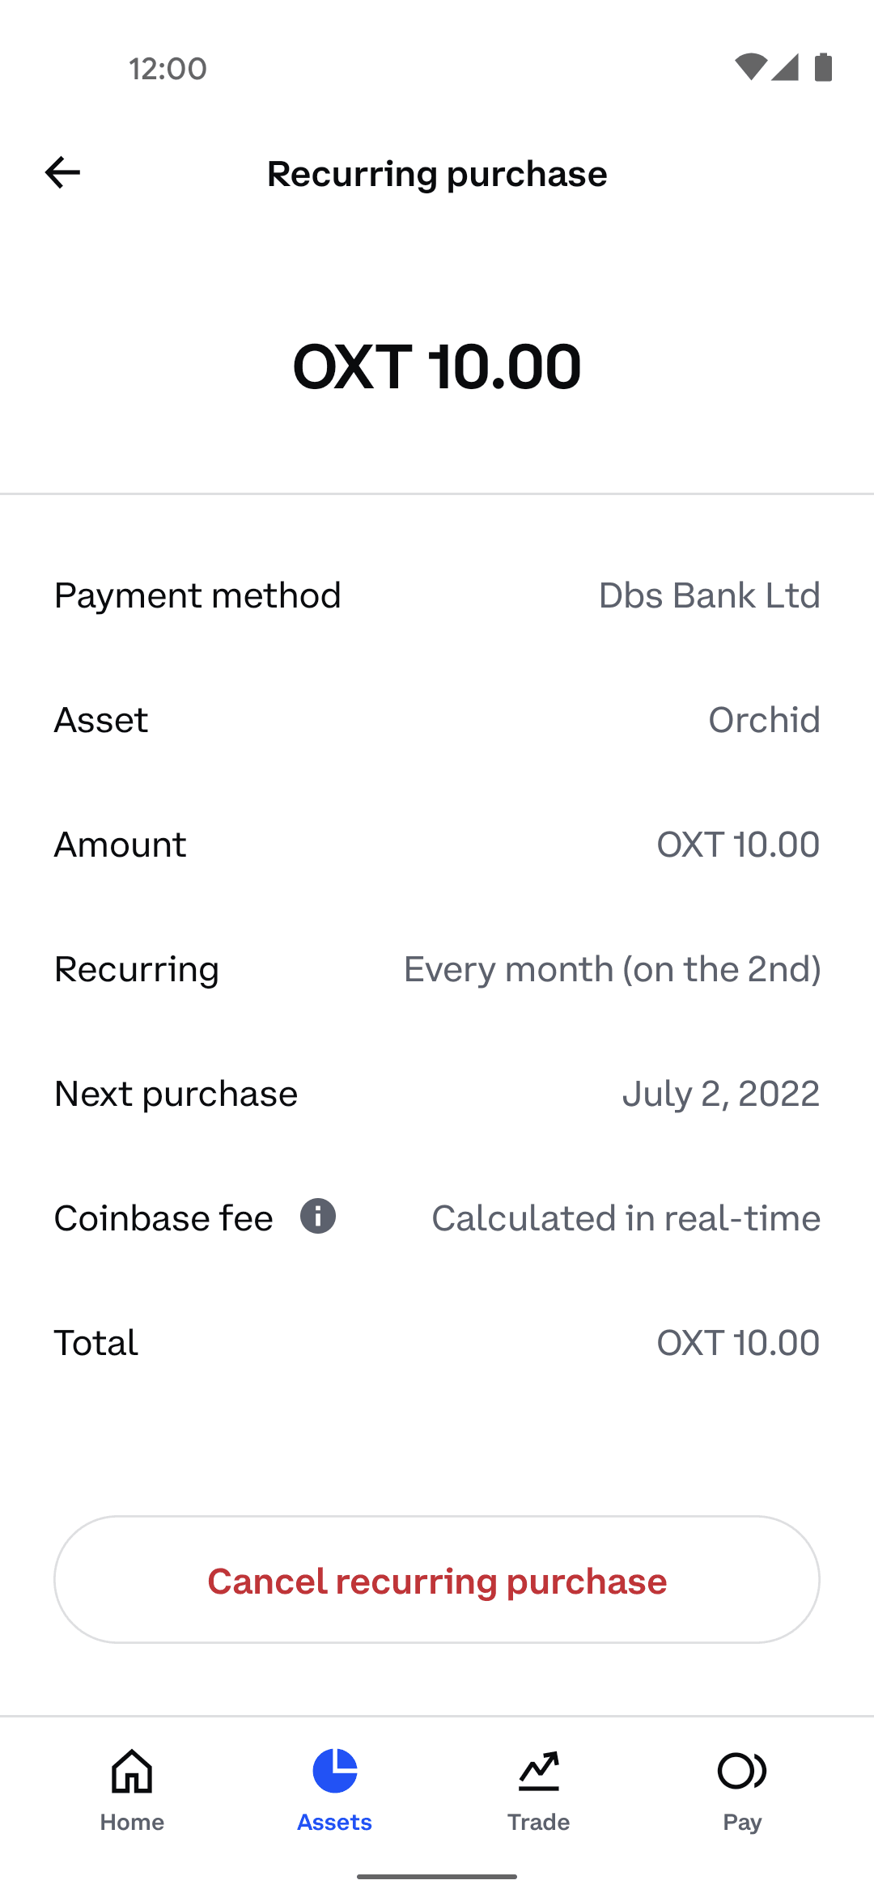874x1893 pixels.
Task: Tap the Recurring purchase page title
Action: click(437, 174)
